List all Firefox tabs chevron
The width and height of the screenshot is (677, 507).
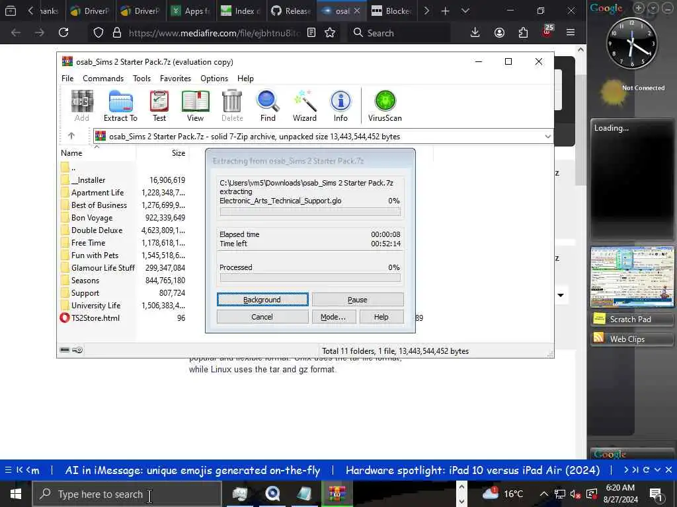click(x=465, y=11)
